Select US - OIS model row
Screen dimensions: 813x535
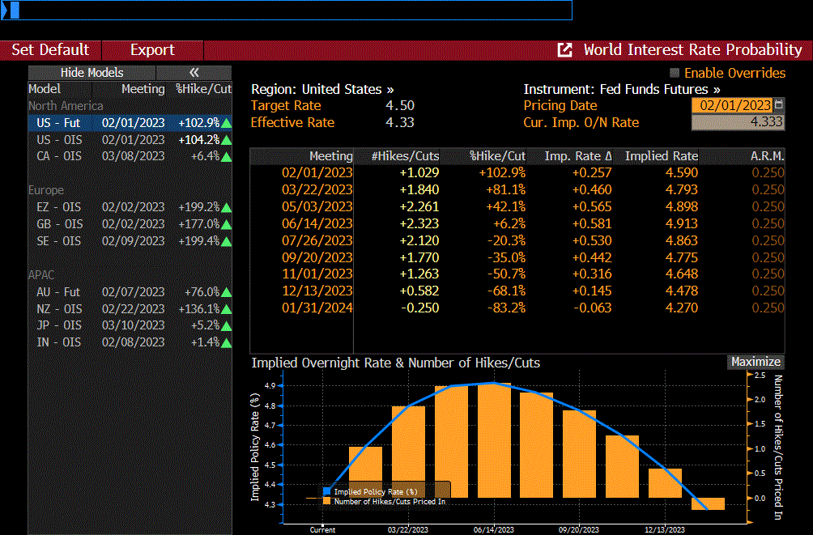click(130, 140)
